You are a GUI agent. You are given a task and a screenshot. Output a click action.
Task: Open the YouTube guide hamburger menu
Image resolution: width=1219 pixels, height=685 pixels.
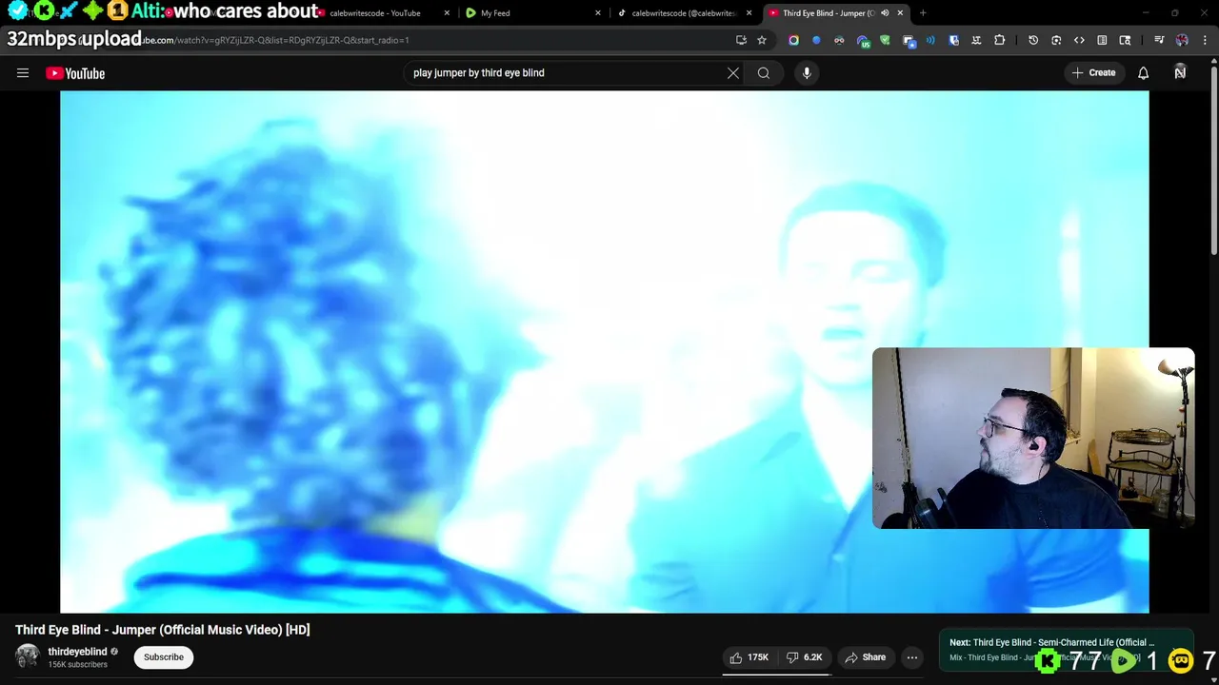[x=23, y=72]
